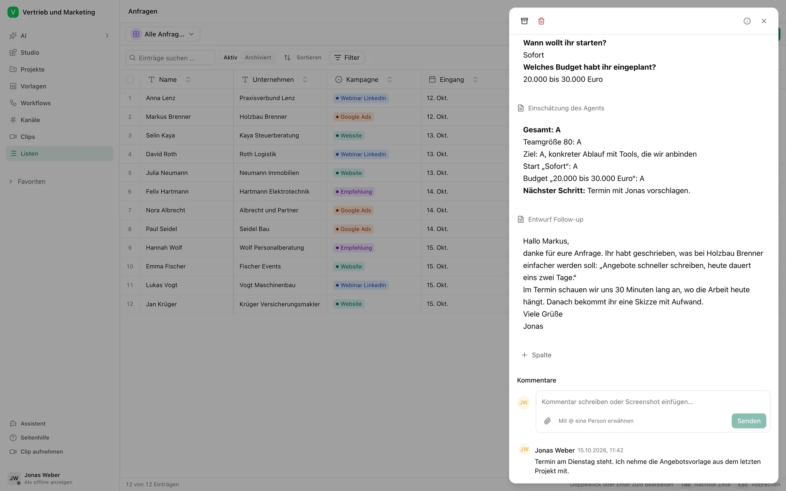786x491 pixels.
Task: Click the Einträge suchen search field
Action: pyautogui.click(x=170, y=58)
